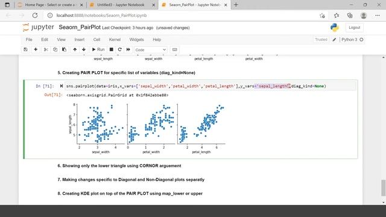This screenshot has height=217, width=386.
Task: Open the Cell menu
Action: (x=96, y=40)
